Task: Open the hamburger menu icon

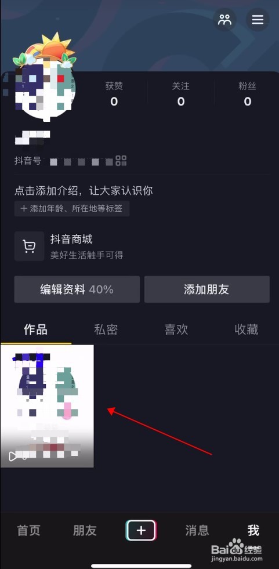Action: pos(258,19)
